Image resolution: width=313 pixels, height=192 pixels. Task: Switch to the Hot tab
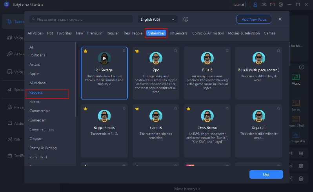pos(50,33)
